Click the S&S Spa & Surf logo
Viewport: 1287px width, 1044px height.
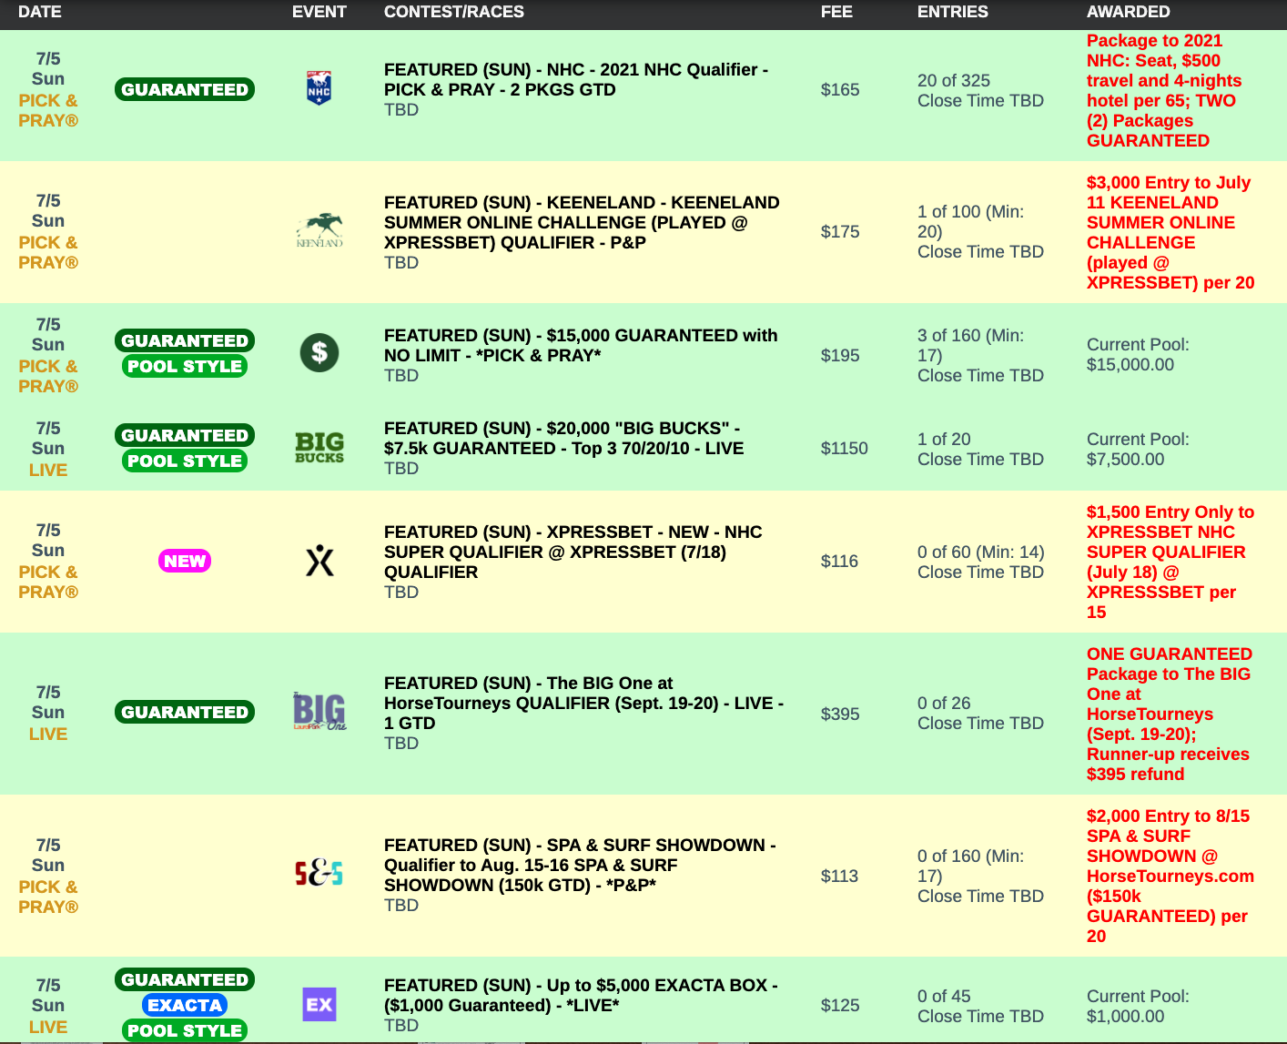click(x=319, y=874)
